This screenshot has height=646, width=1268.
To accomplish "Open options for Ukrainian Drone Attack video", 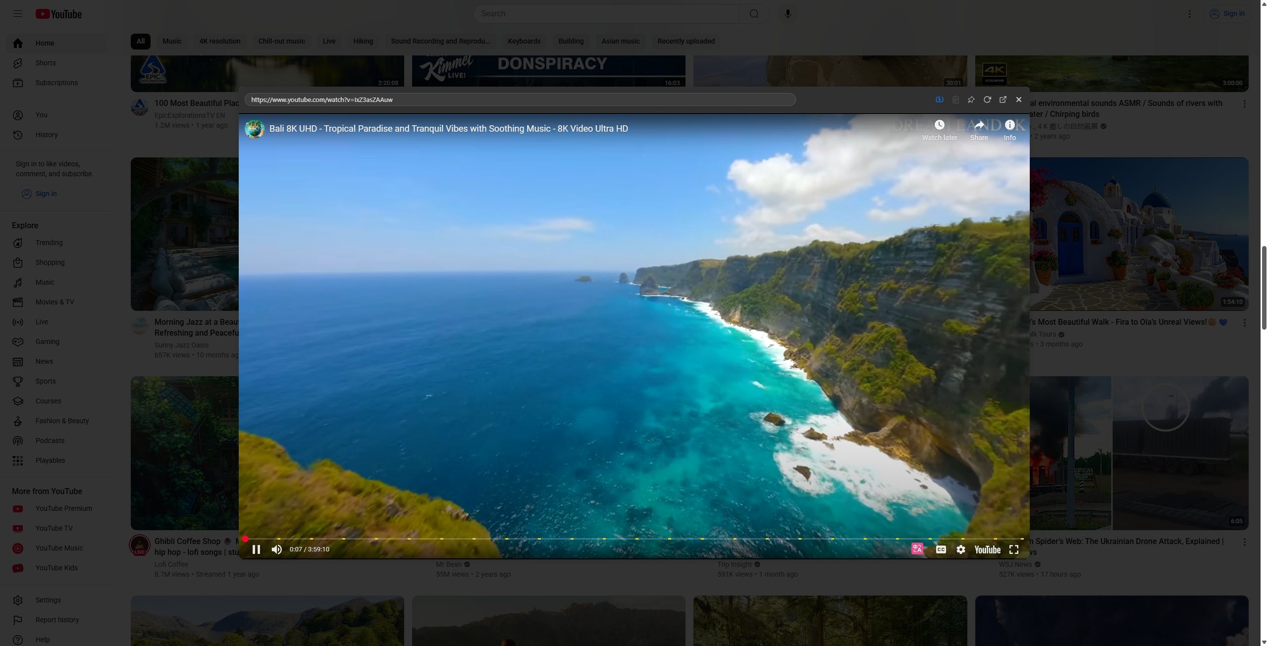I will [x=1244, y=542].
